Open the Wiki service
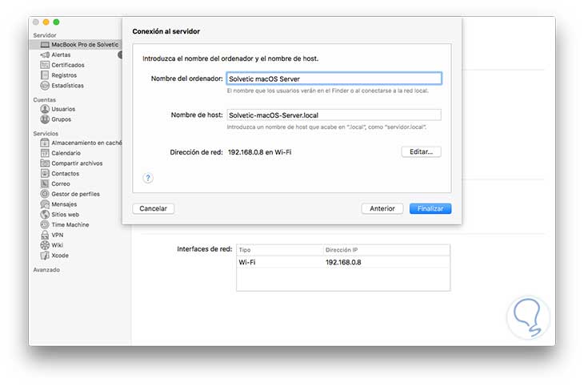The image size is (584, 387). coord(58,245)
